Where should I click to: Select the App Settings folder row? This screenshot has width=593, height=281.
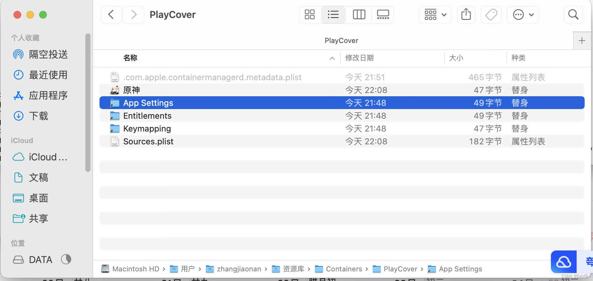click(x=342, y=103)
